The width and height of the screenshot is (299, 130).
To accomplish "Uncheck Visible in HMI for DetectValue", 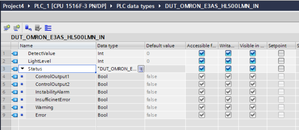I will point(253,54).
